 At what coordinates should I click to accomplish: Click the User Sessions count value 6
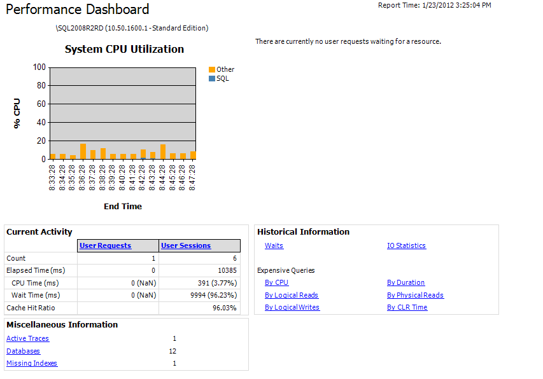[234, 258]
